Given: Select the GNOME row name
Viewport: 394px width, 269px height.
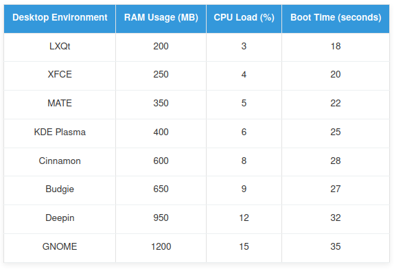Looking at the screenshot, I should [60, 246].
